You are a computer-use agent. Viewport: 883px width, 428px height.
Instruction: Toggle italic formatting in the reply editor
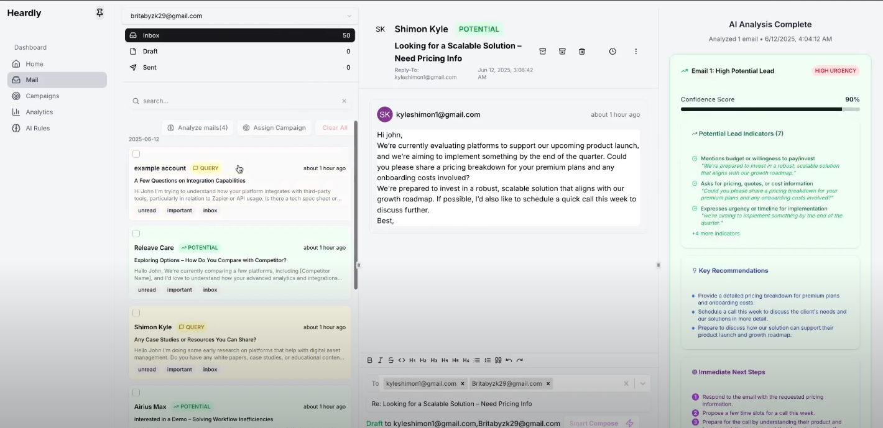[381, 360]
